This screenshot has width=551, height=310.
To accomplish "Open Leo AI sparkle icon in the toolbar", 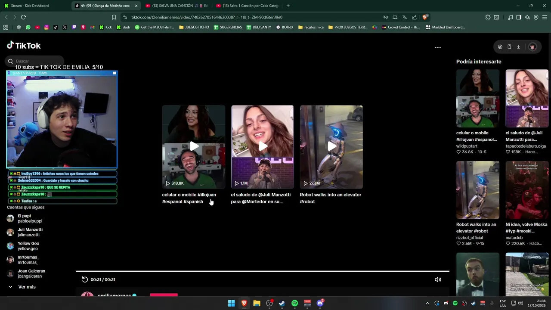I will 527,17.
